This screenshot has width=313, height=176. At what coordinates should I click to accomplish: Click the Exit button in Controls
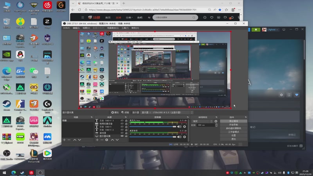coord(234,139)
